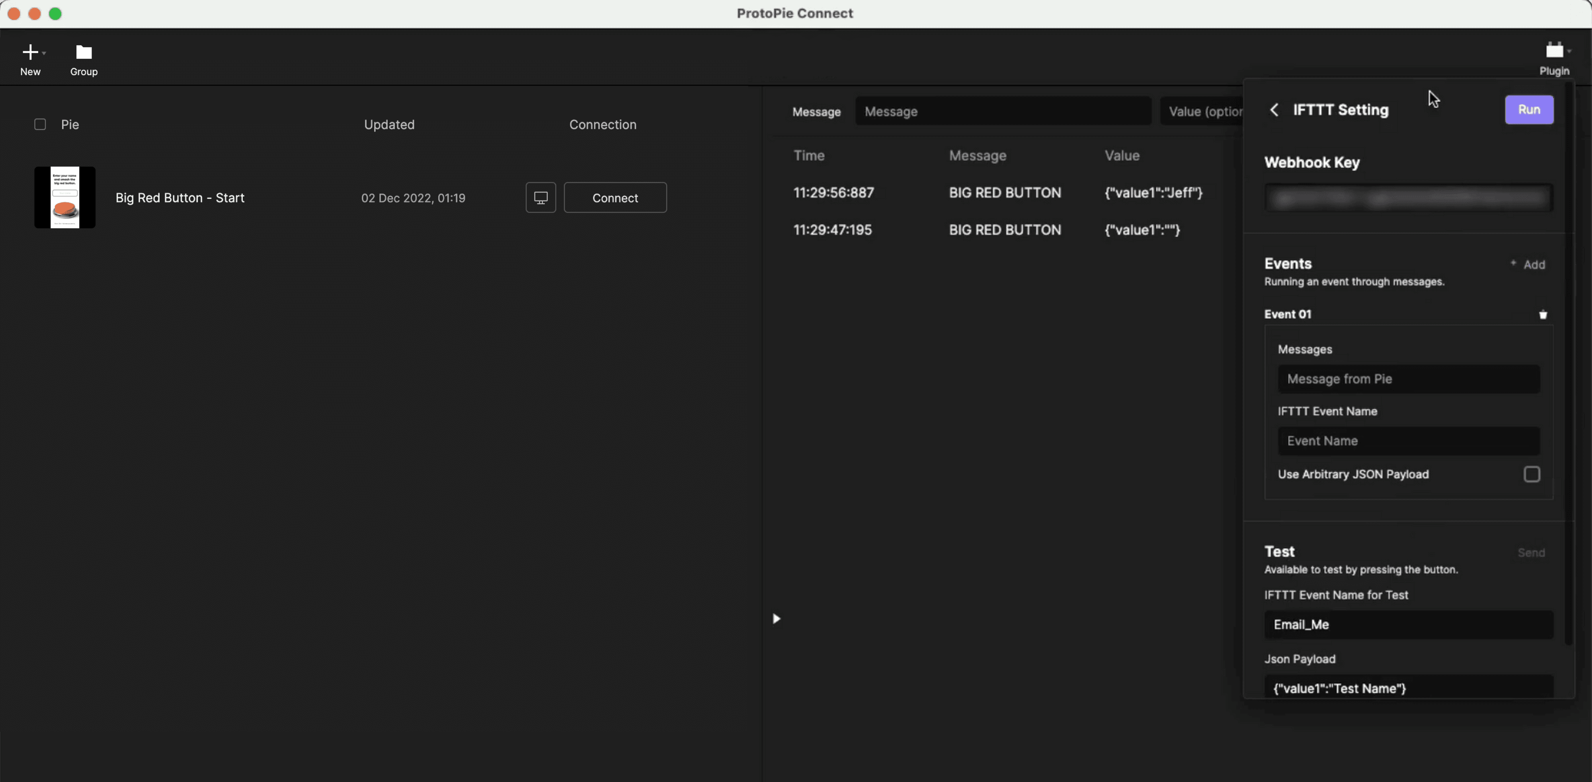Open Big Red Button pie thumbnail

point(65,198)
